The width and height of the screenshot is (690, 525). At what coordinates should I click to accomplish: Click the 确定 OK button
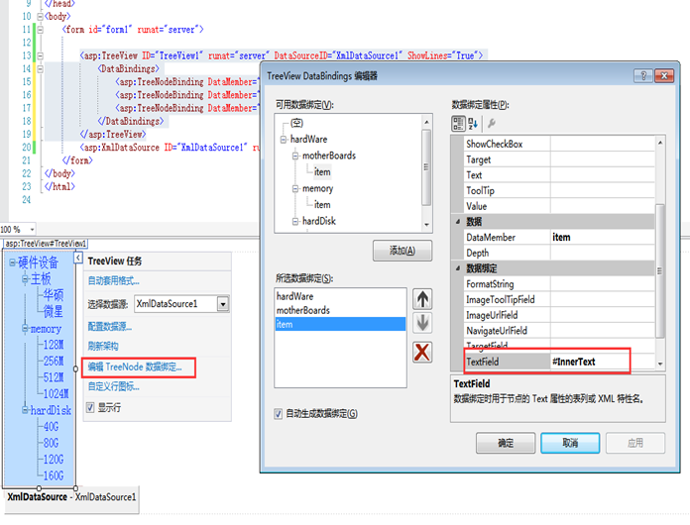(505, 443)
